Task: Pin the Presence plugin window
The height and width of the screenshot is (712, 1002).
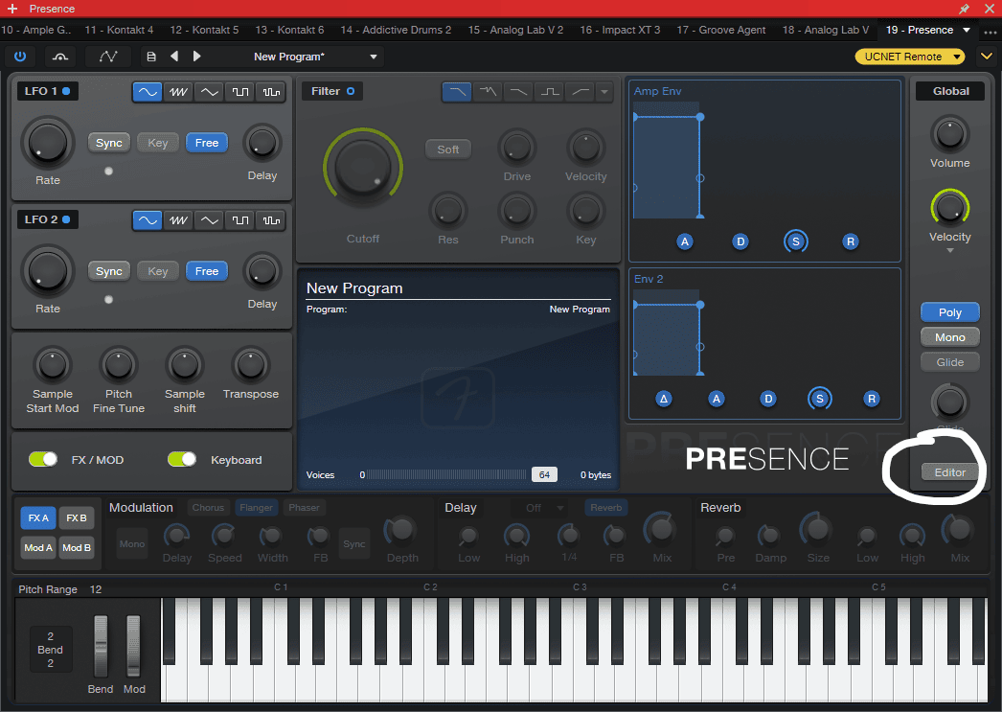Action: tap(964, 9)
